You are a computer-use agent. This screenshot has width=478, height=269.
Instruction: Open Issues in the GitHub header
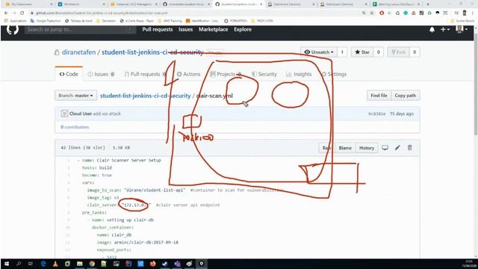[x=185, y=30]
